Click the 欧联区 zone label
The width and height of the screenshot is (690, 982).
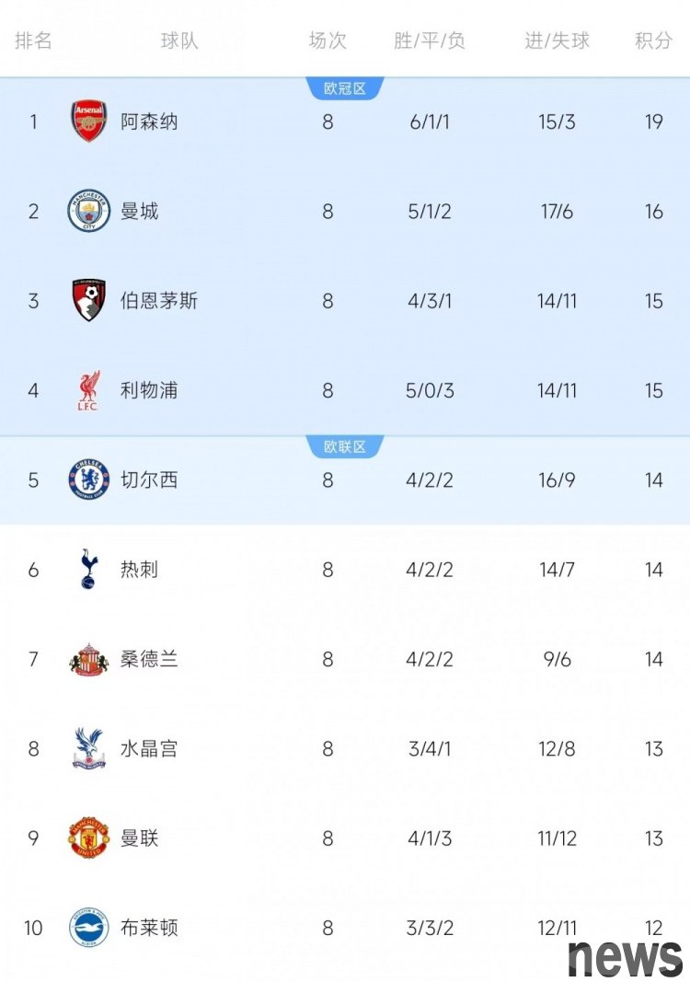tap(345, 446)
